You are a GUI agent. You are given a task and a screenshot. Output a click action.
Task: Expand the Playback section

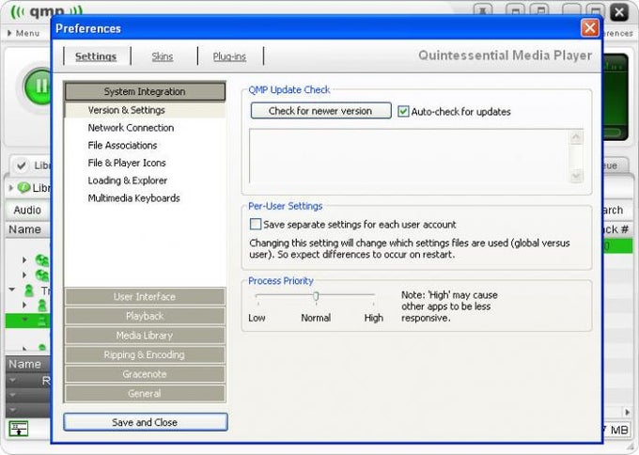click(145, 316)
